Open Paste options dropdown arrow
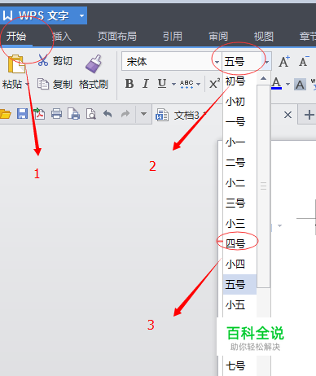 click(x=27, y=85)
